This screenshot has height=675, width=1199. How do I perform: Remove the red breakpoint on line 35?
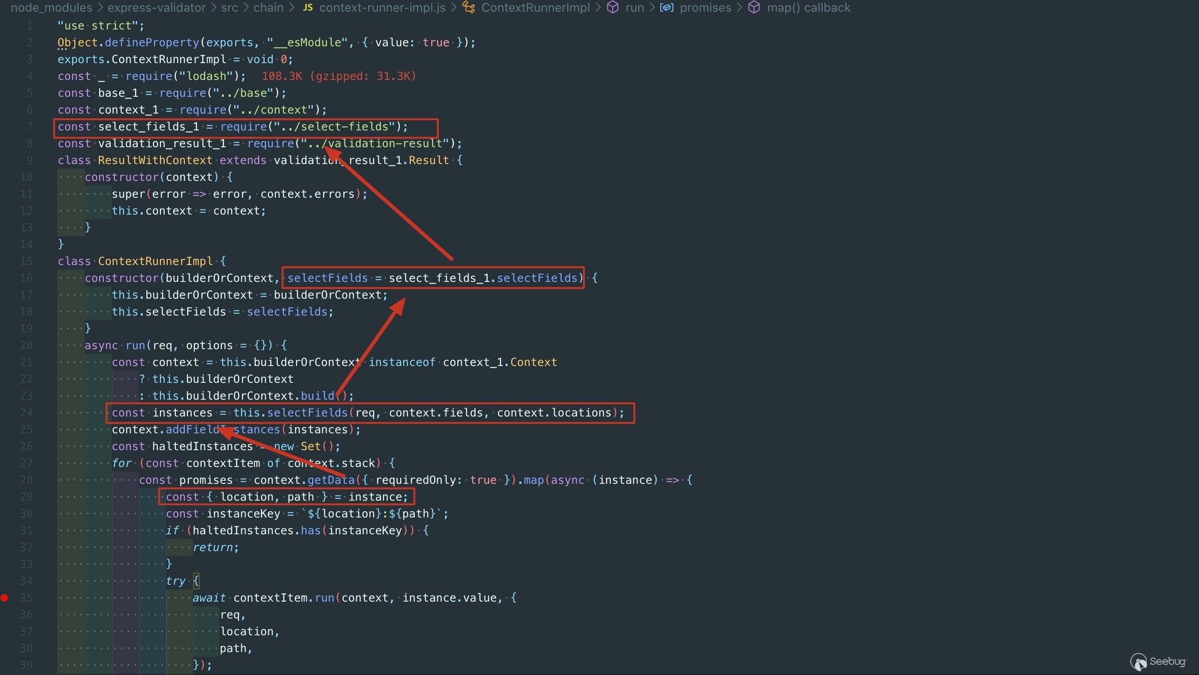(x=5, y=597)
